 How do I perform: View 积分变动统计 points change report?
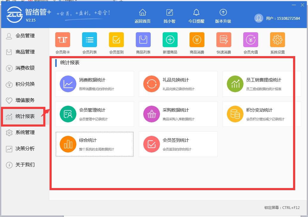[x=261, y=114]
